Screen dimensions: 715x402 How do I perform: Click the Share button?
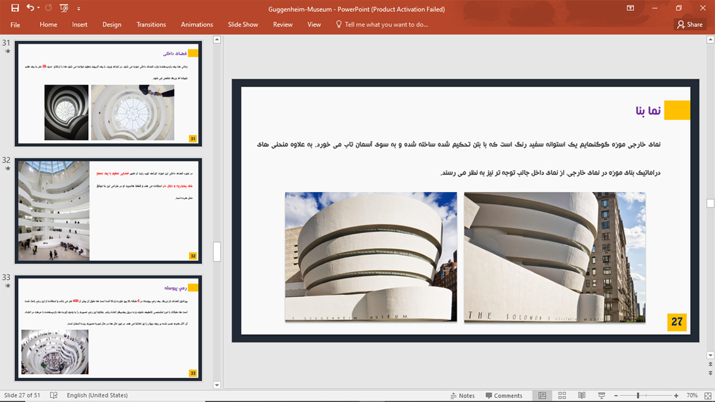click(690, 25)
